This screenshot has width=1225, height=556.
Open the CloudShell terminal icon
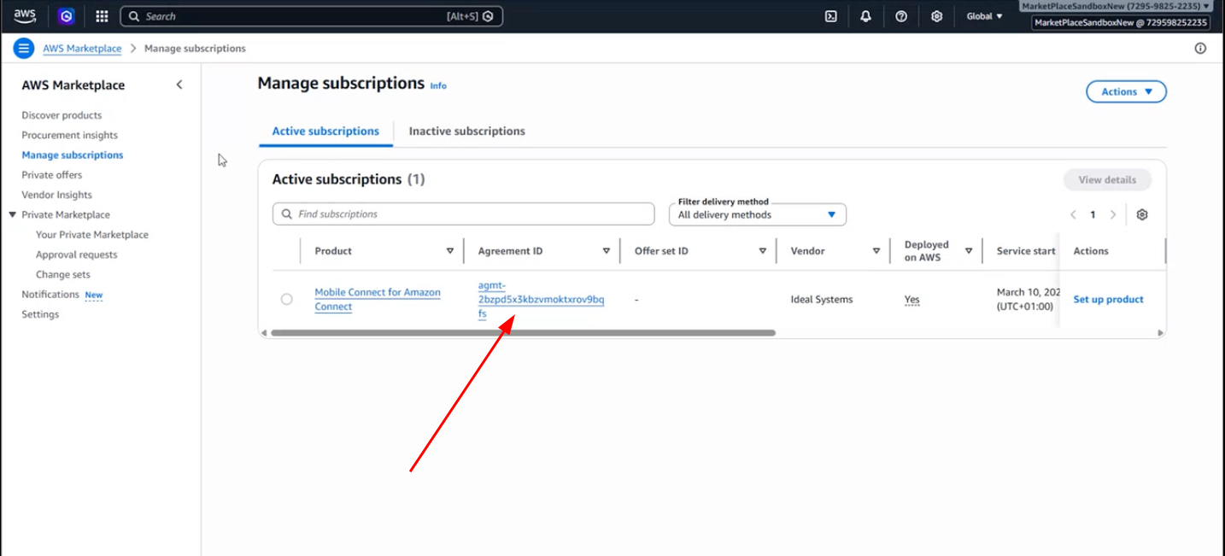[830, 16]
